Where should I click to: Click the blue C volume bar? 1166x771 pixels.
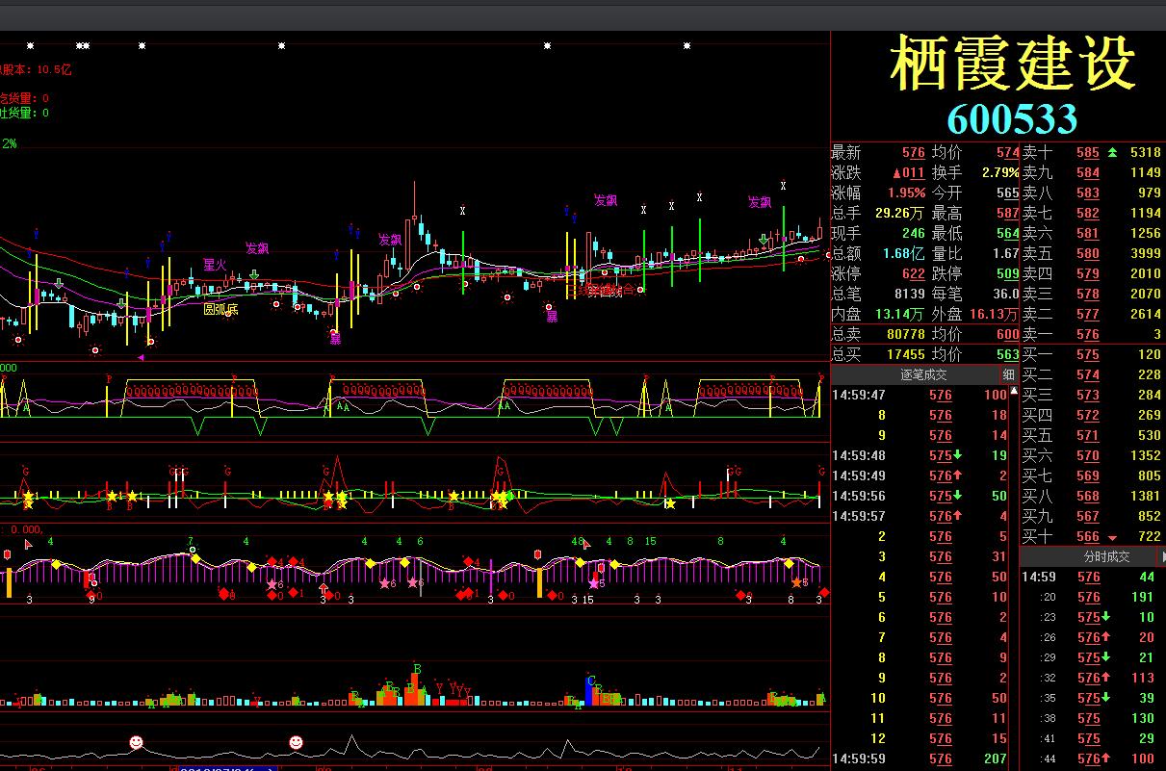(x=590, y=689)
